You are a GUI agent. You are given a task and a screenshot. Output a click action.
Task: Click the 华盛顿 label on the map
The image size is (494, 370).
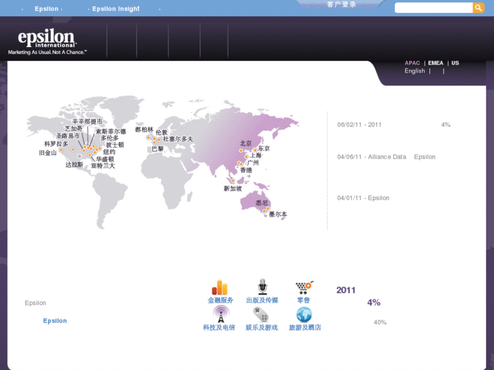(105, 159)
